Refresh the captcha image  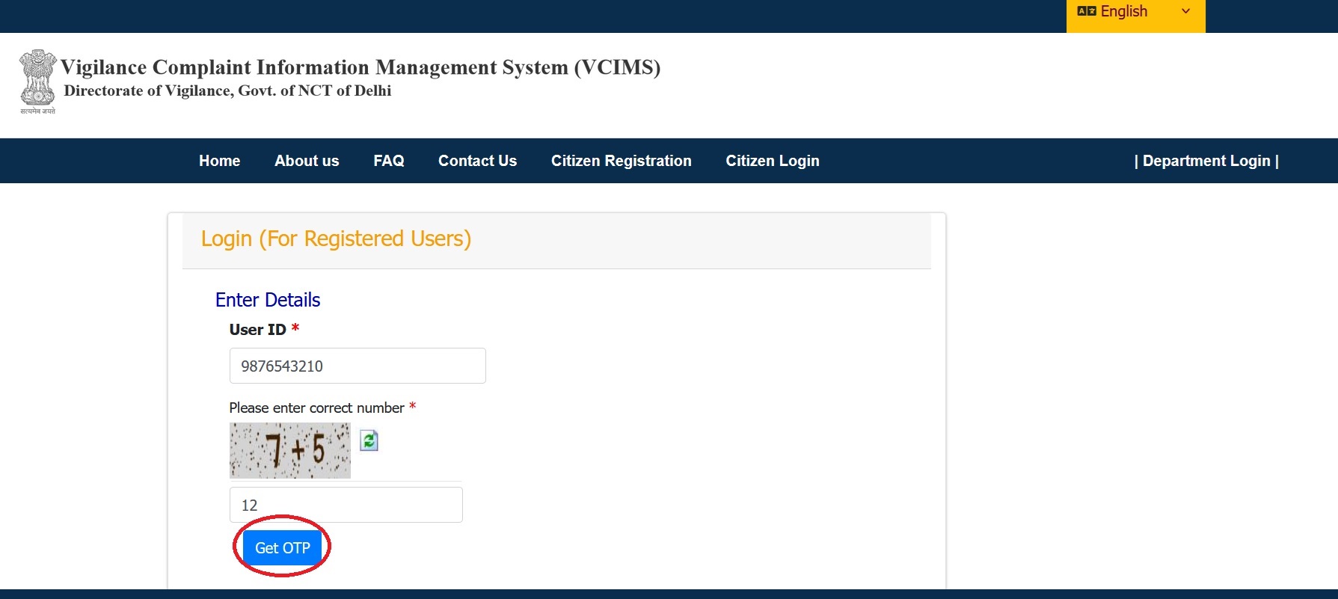tap(369, 440)
